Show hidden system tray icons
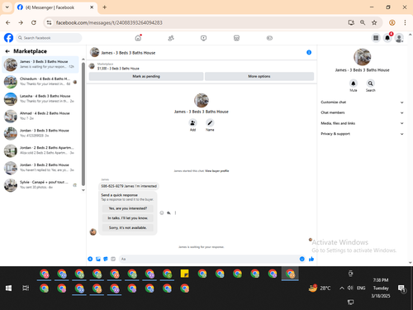The image size is (413, 310). (x=342, y=289)
